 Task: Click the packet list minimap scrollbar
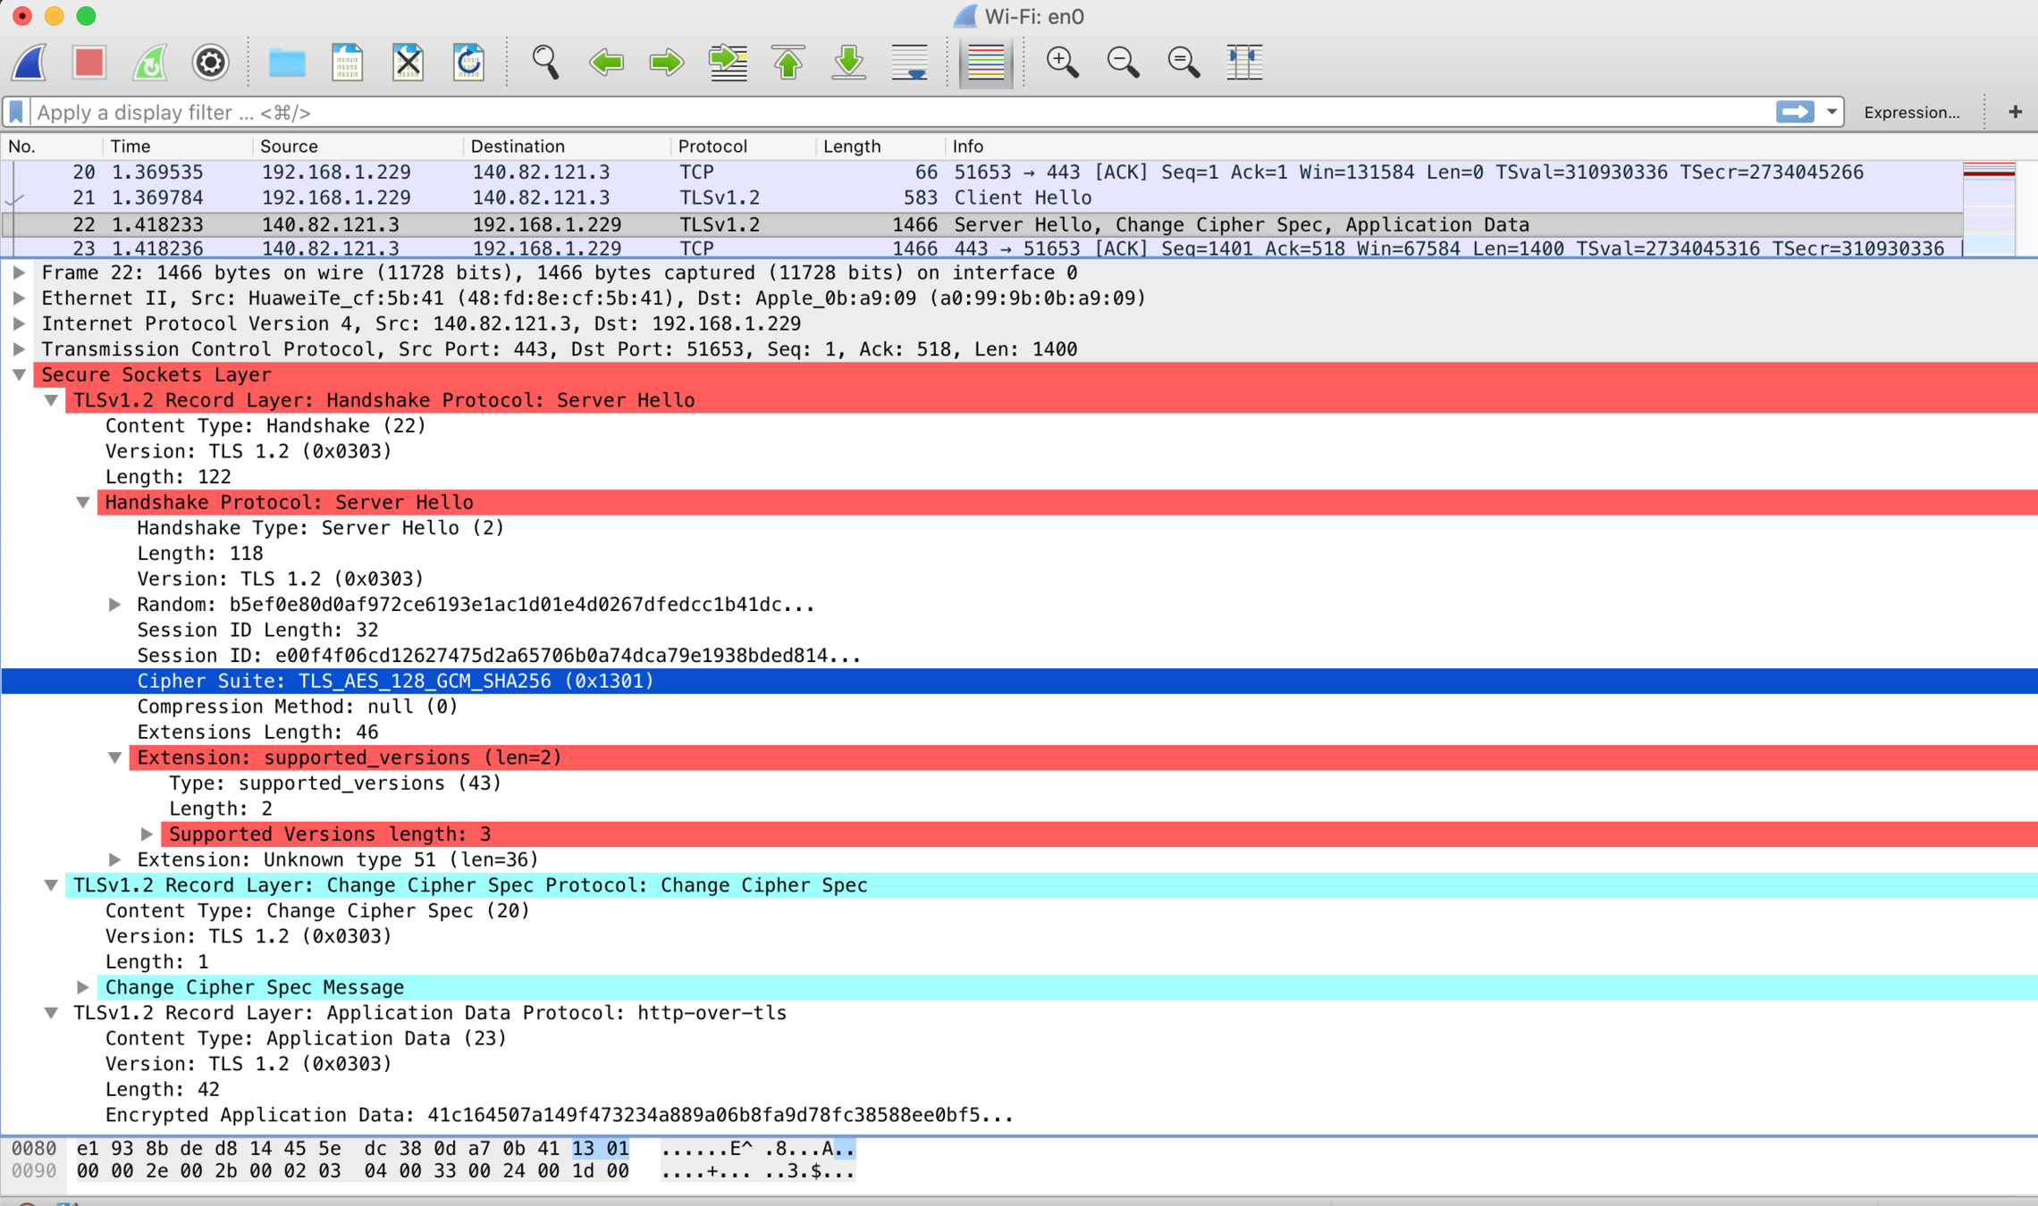click(1989, 210)
